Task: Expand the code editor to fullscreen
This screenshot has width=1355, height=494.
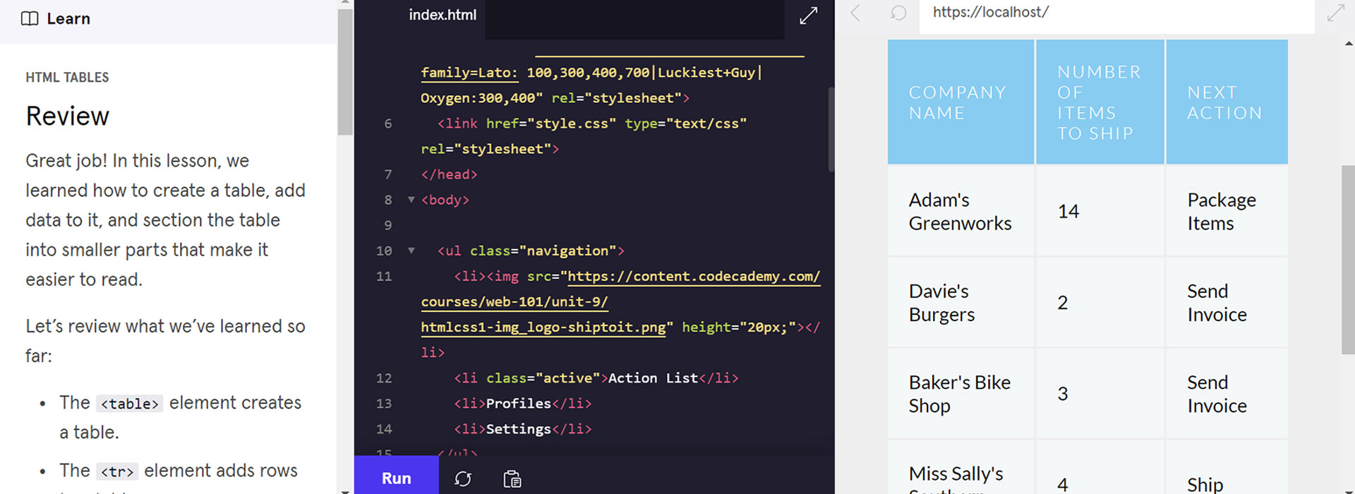Action: click(x=808, y=16)
